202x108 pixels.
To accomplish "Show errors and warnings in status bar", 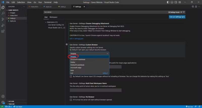I will [x=8, y=107].
